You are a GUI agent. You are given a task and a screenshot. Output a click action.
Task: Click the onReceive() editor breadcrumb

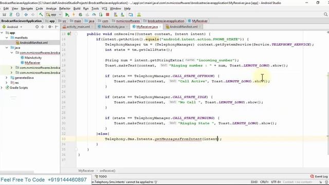click(x=107, y=171)
